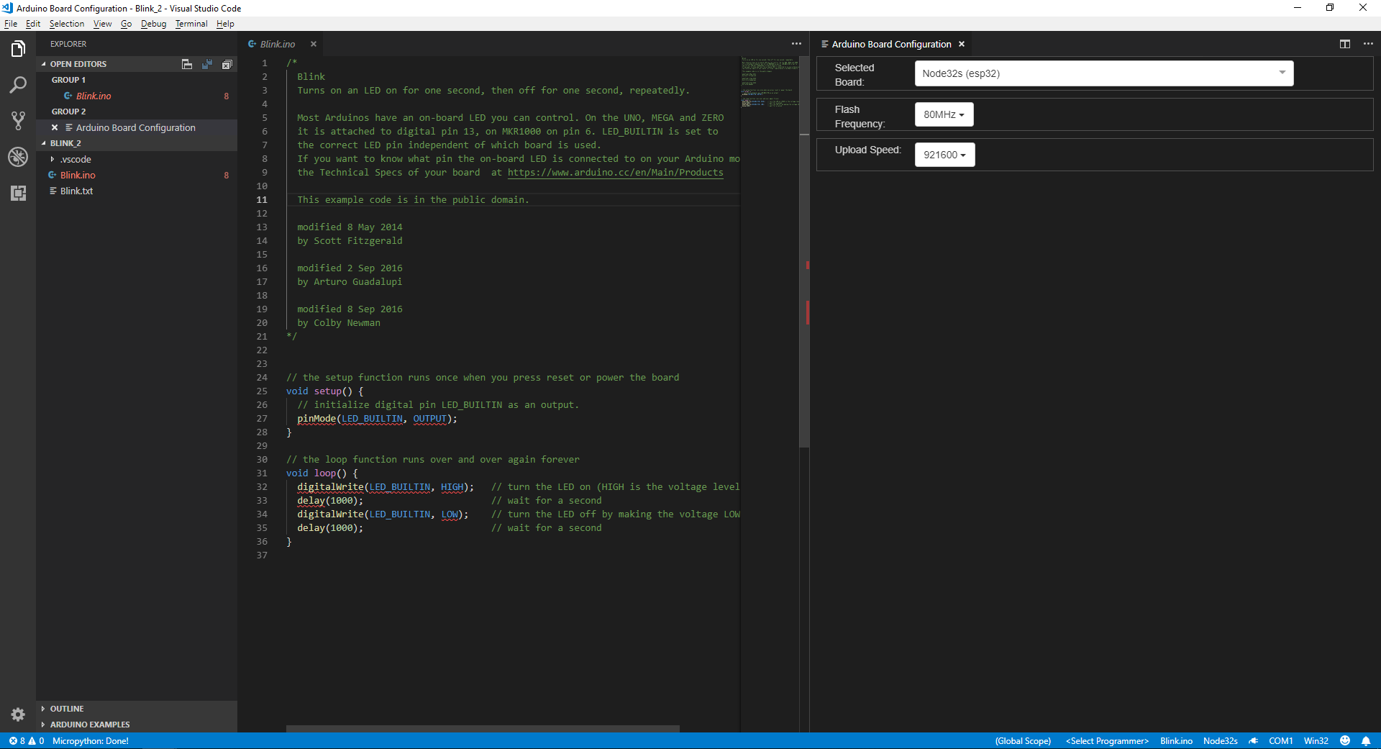Expand the Arduino Examples section
Viewport: 1381px width, 749px height.
[90, 725]
